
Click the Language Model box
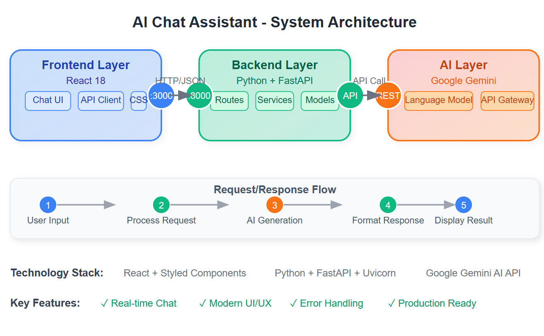point(439,101)
